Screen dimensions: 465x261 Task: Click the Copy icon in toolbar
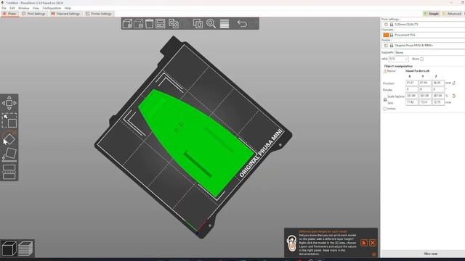(174, 24)
